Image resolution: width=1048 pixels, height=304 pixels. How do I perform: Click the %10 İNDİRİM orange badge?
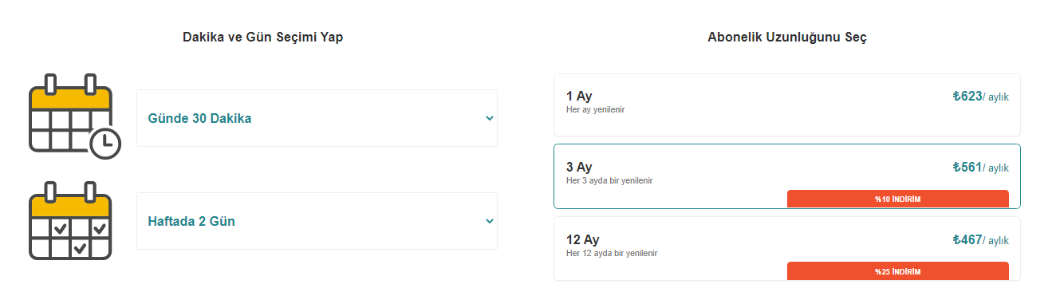tap(897, 199)
